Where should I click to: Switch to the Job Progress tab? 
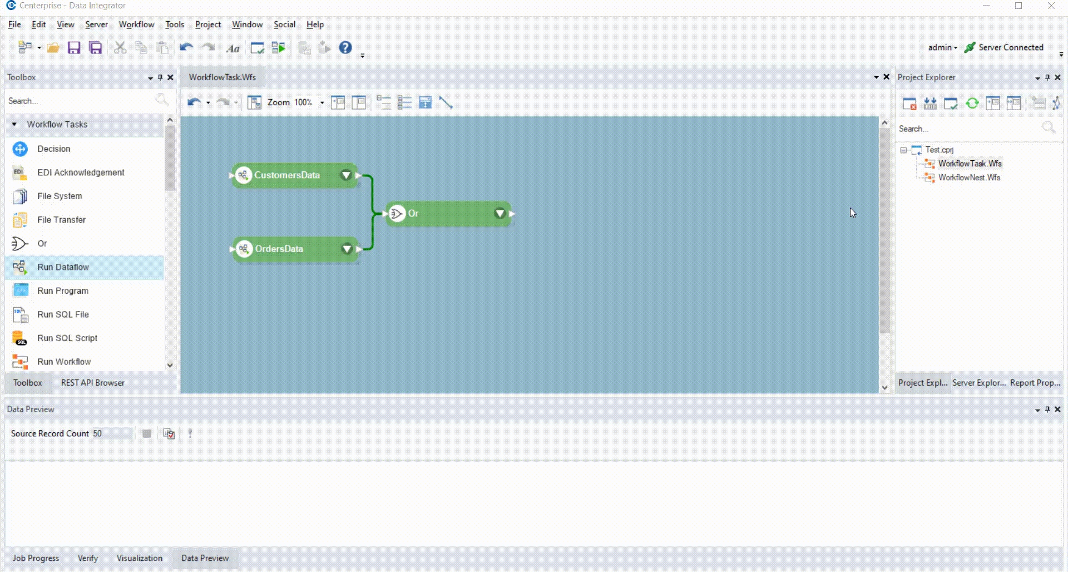click(36, 558)
